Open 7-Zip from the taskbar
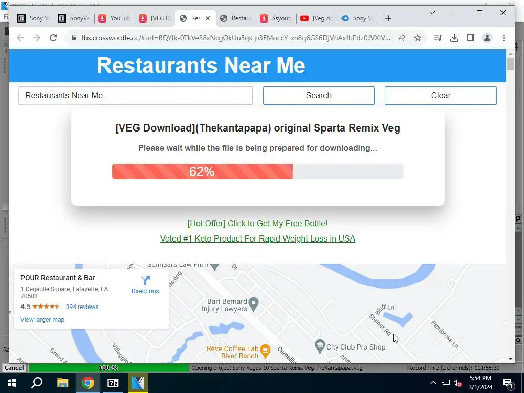 pyautogui.click(x=113, y=383)
